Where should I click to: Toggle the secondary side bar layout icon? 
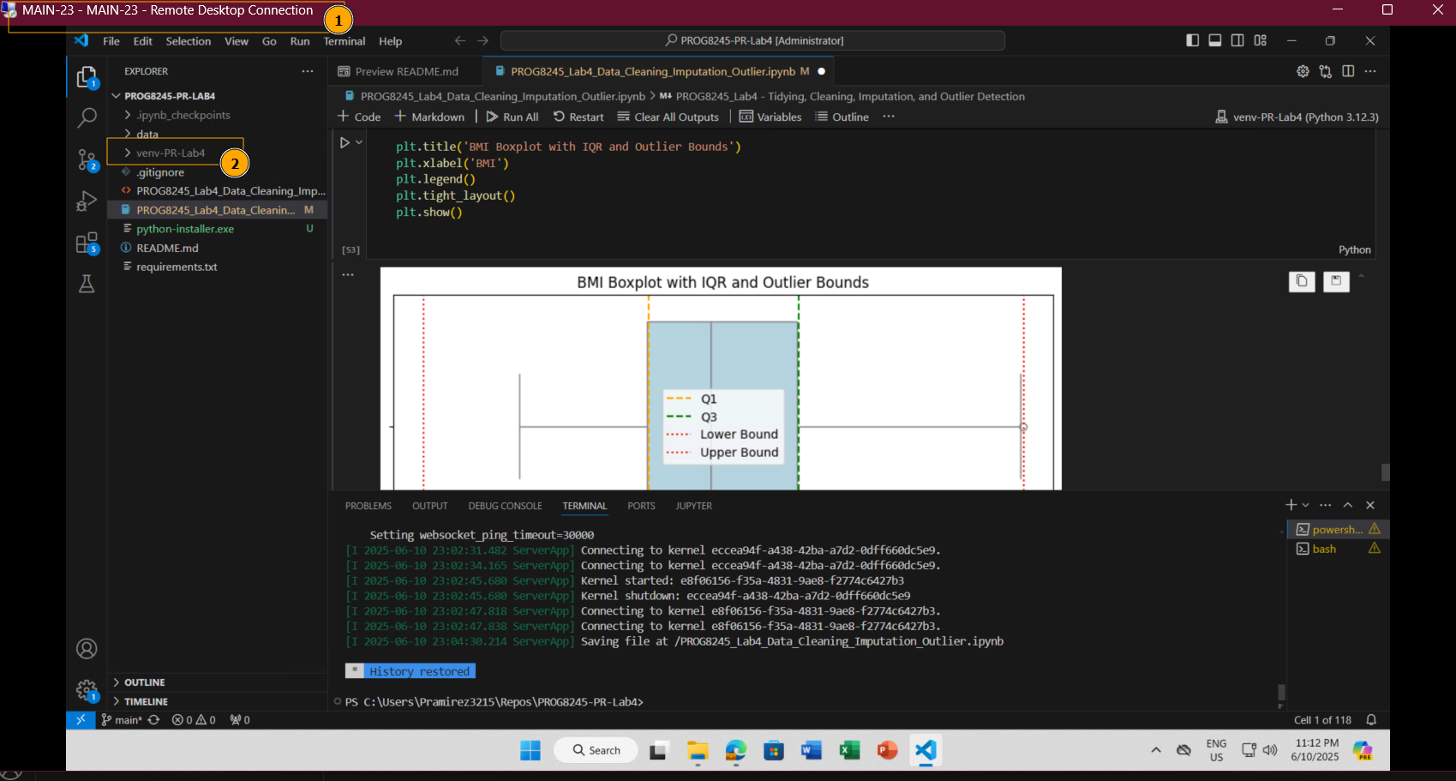tap(1237, 40)
